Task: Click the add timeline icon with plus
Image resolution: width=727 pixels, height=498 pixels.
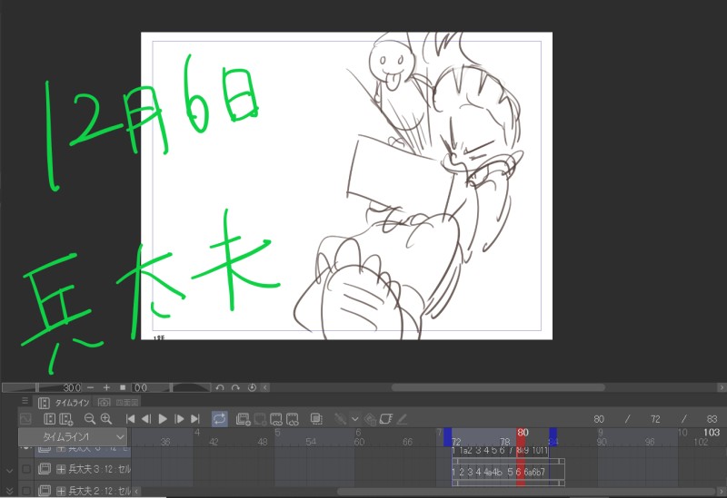Action: [x=66, y=419]
